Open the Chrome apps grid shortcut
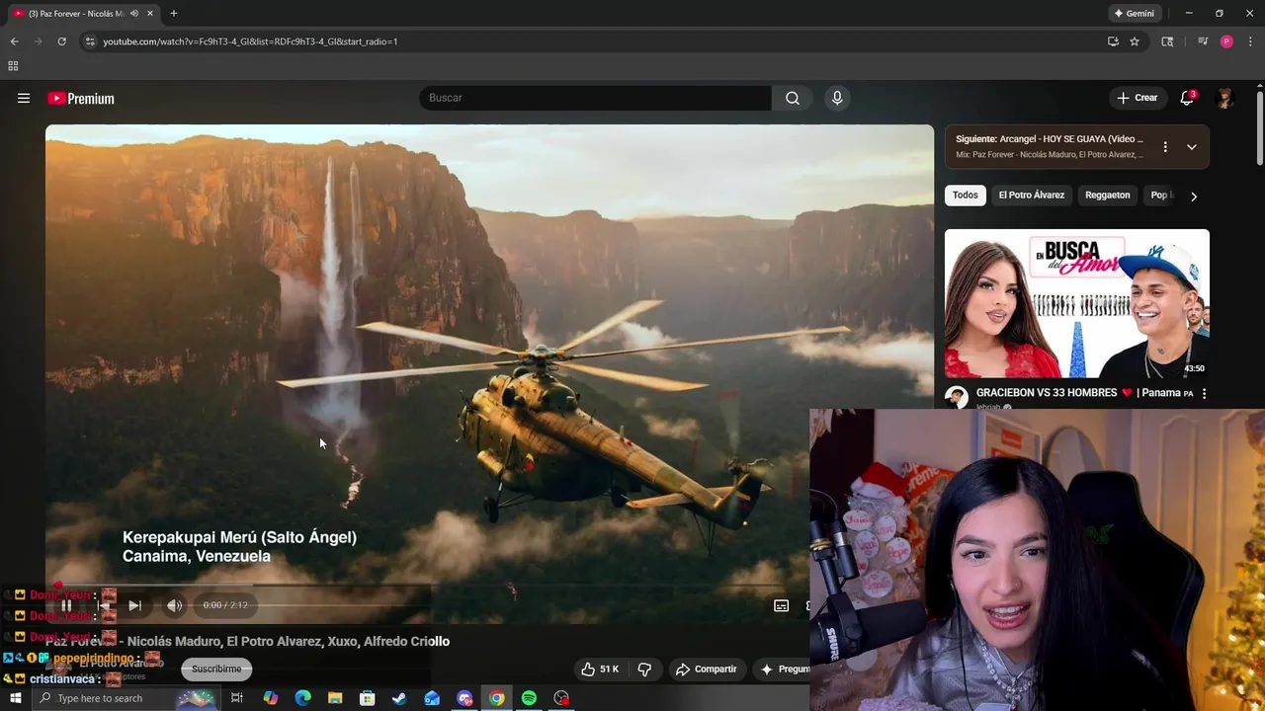The height and width of the screenshot is (711, 1265). point(13,66)
